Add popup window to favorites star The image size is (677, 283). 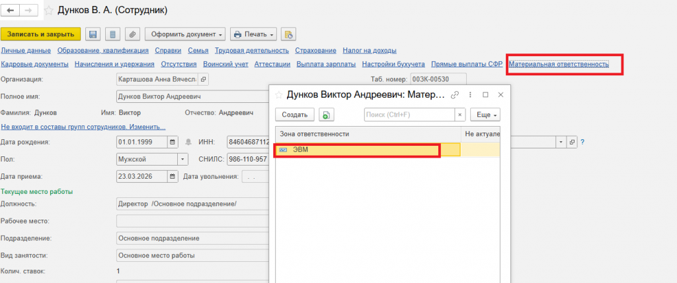tap(279, 95)
